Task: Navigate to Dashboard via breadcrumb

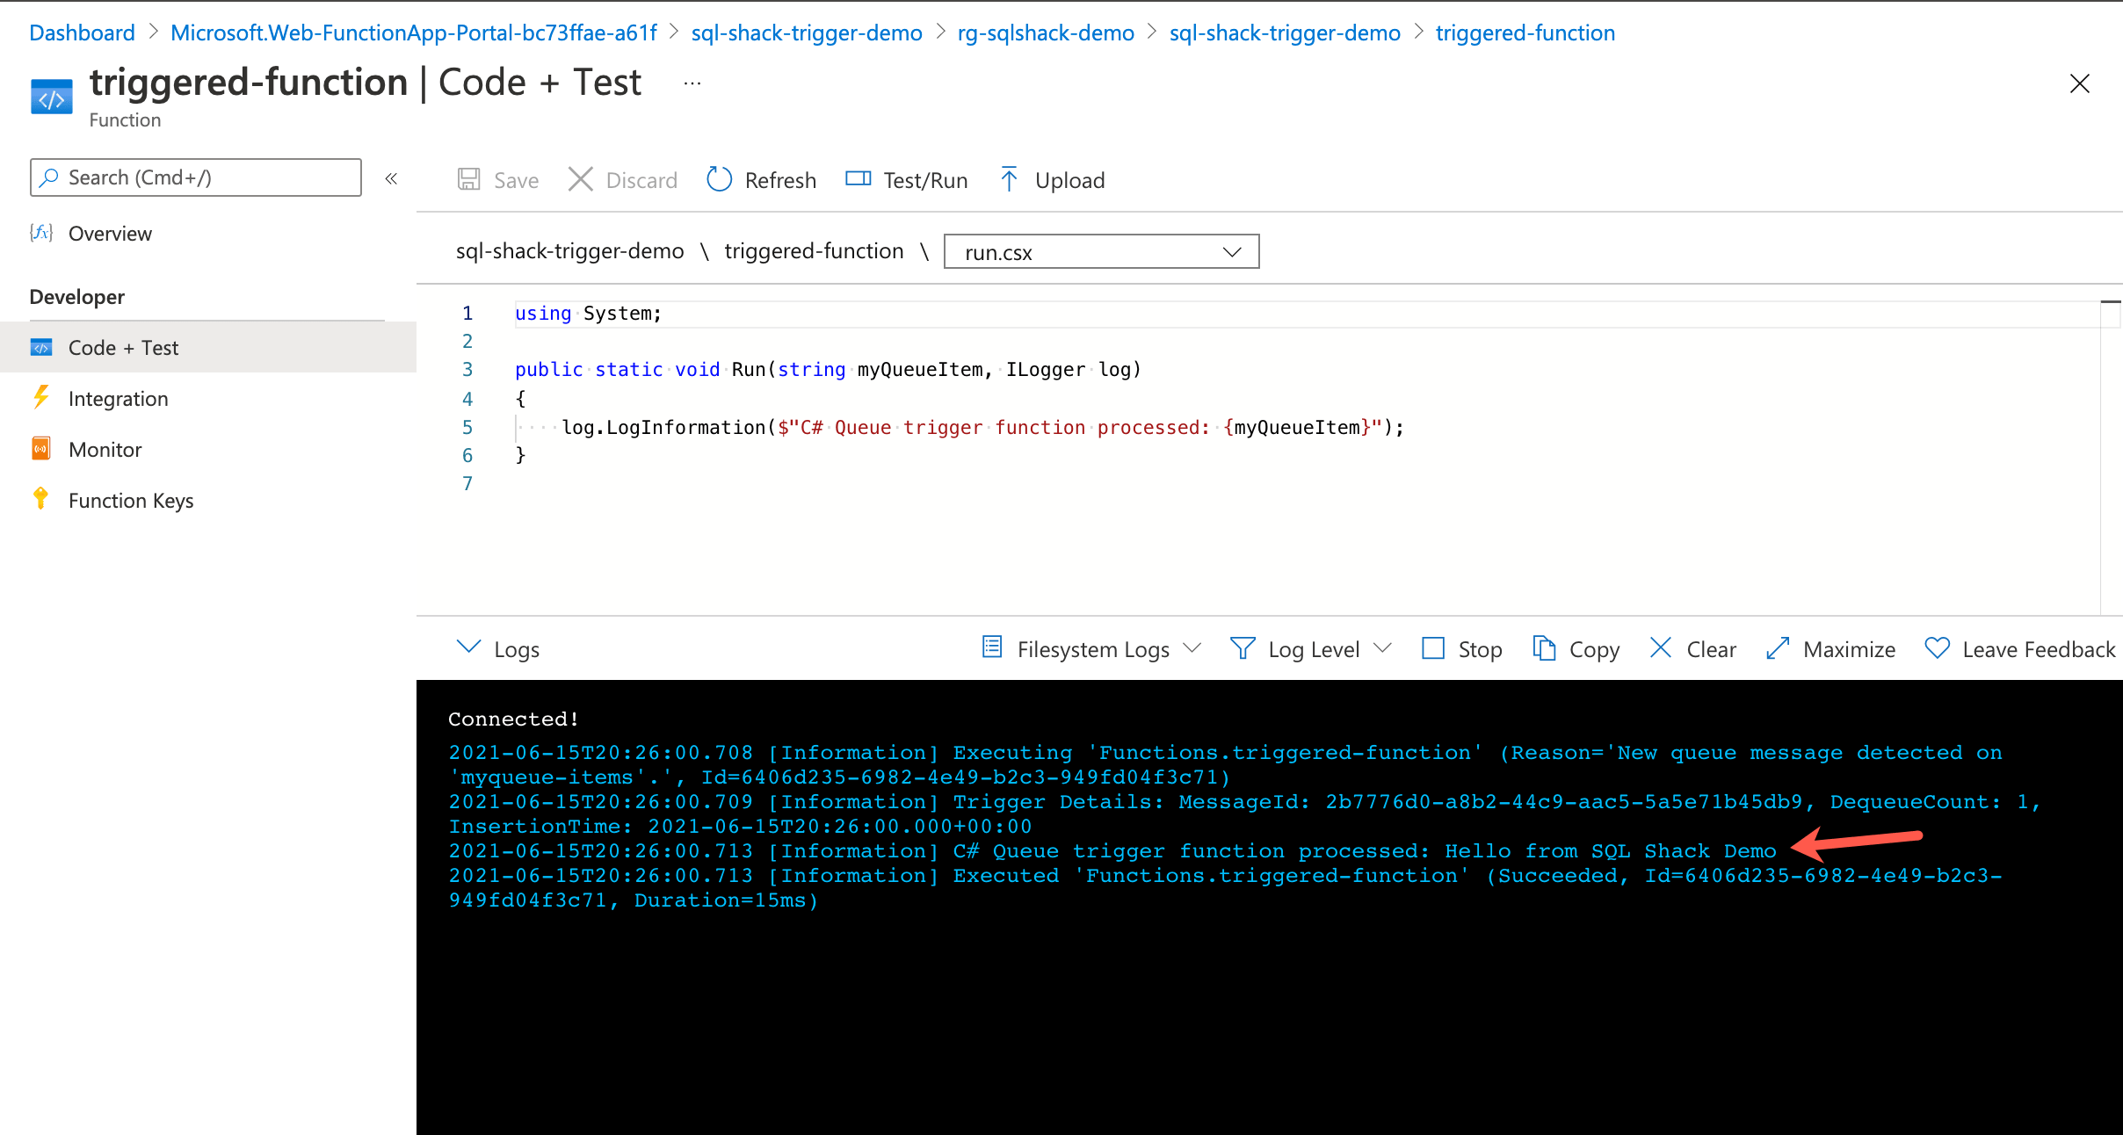Action: point(82,33)
